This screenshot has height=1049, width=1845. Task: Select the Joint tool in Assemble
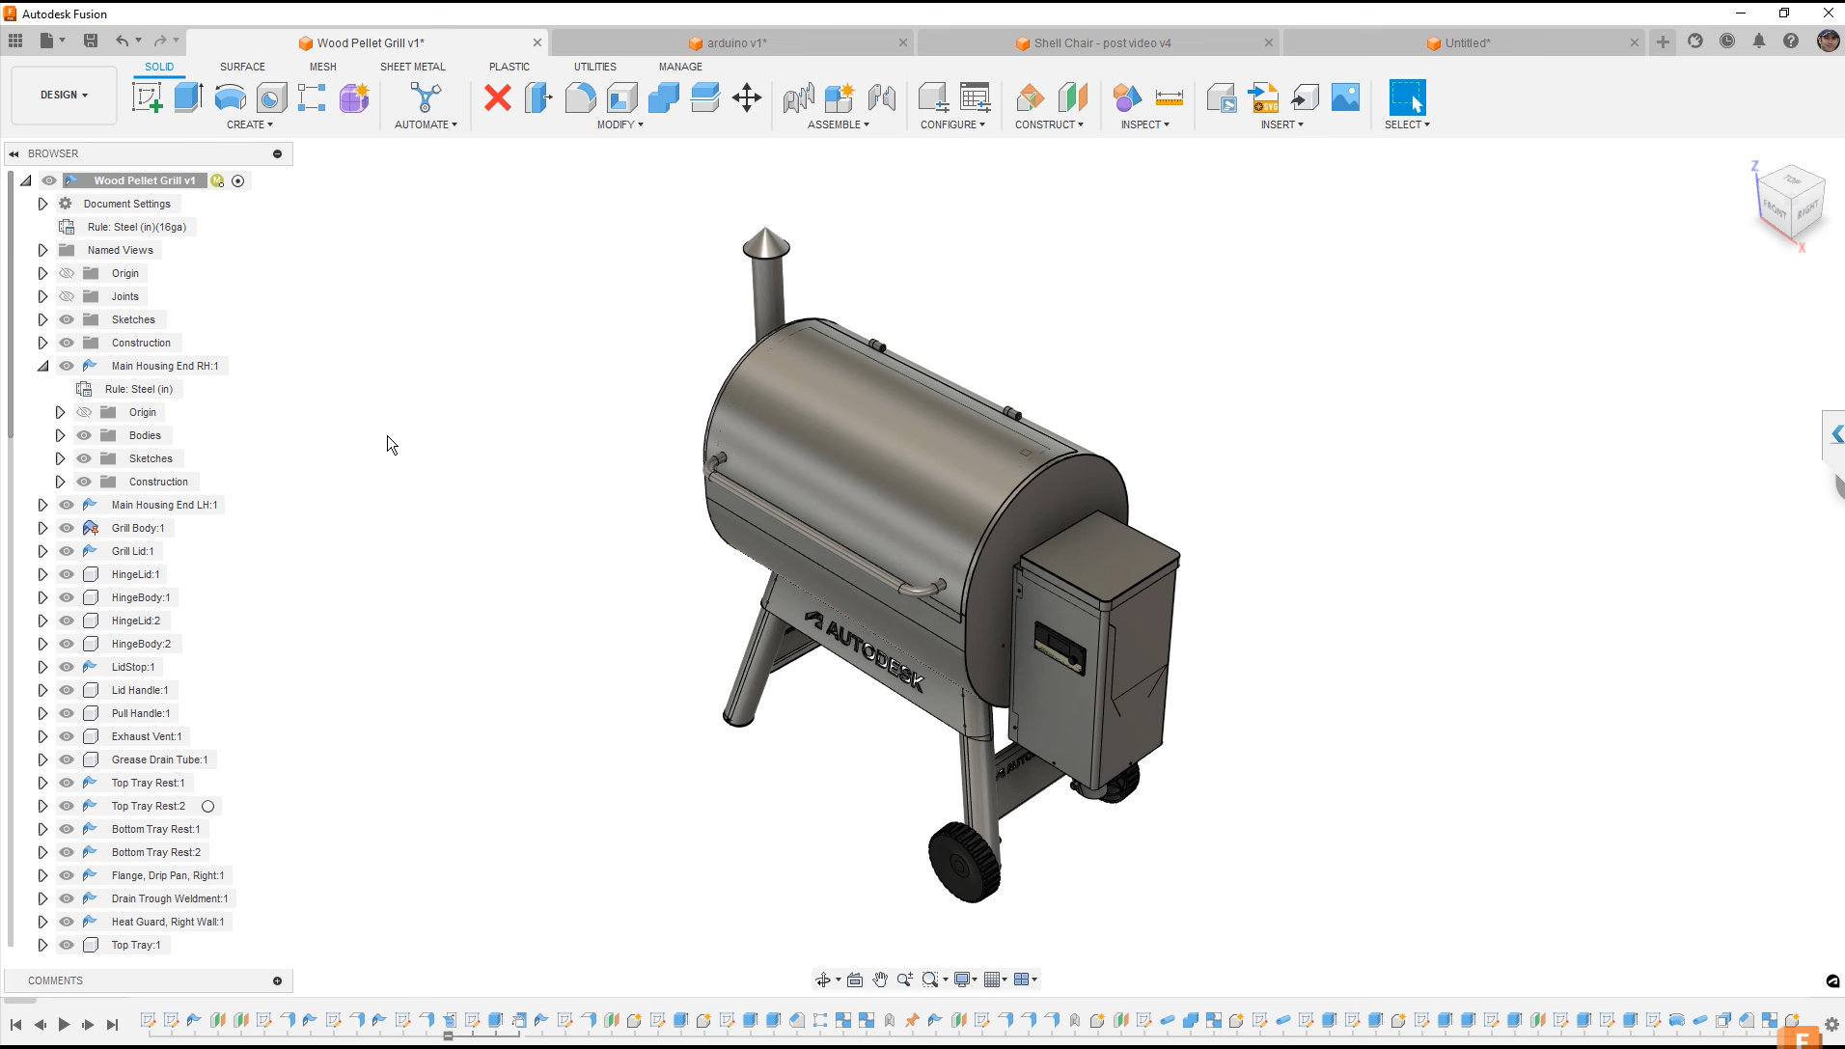[881, 97]
